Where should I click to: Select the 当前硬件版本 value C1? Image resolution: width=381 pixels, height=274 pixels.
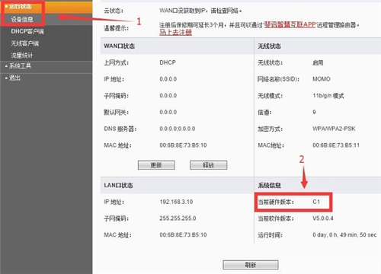316,202
